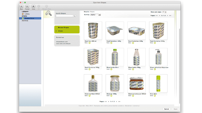202x113 pixels.
Task: Select the Food Container 700g thumbnail
Action: [x=93, y=57]
